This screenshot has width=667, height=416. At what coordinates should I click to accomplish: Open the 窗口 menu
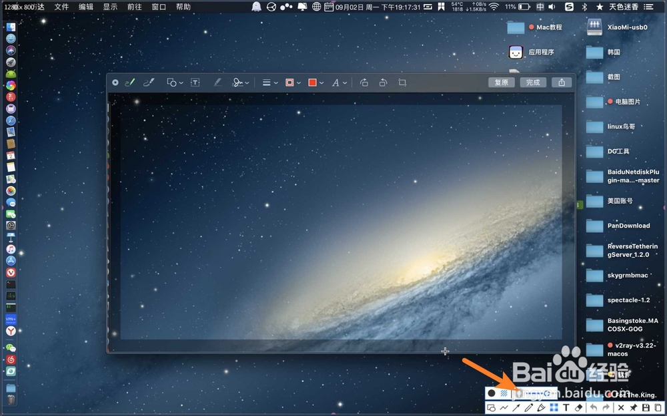(x=159, y=7)
